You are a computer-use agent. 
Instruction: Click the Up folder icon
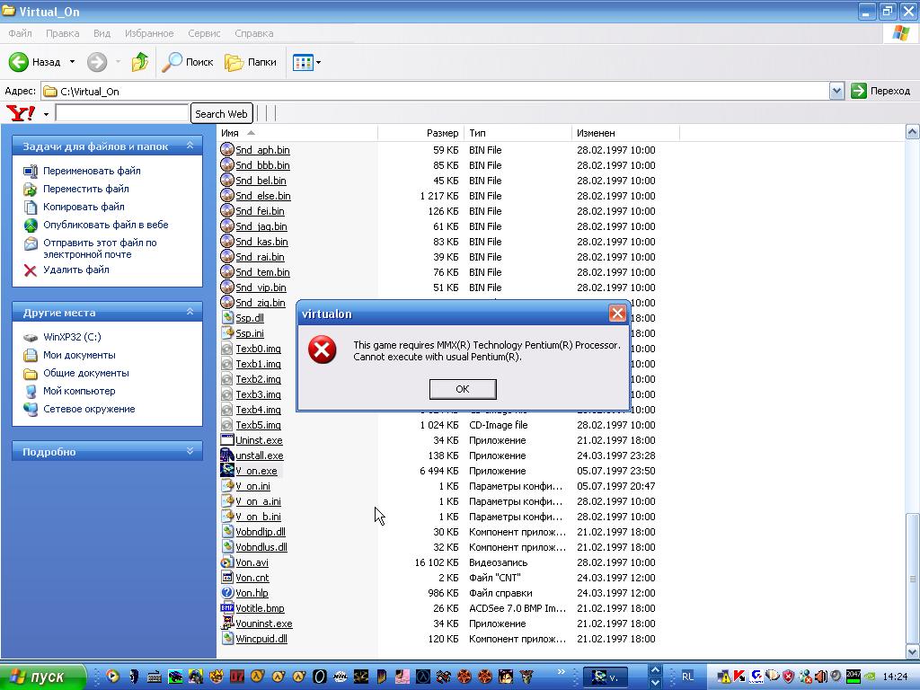(x=139, y=62)
